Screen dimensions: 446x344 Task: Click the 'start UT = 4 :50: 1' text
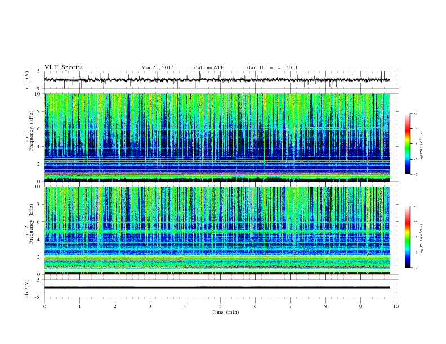click(272, 67)
